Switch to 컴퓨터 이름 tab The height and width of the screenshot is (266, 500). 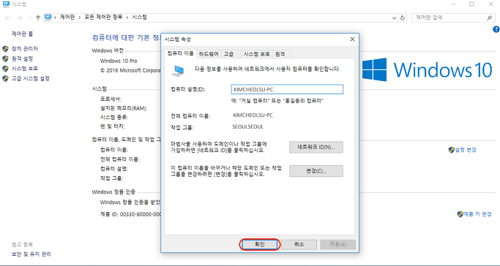click(181, 54)
